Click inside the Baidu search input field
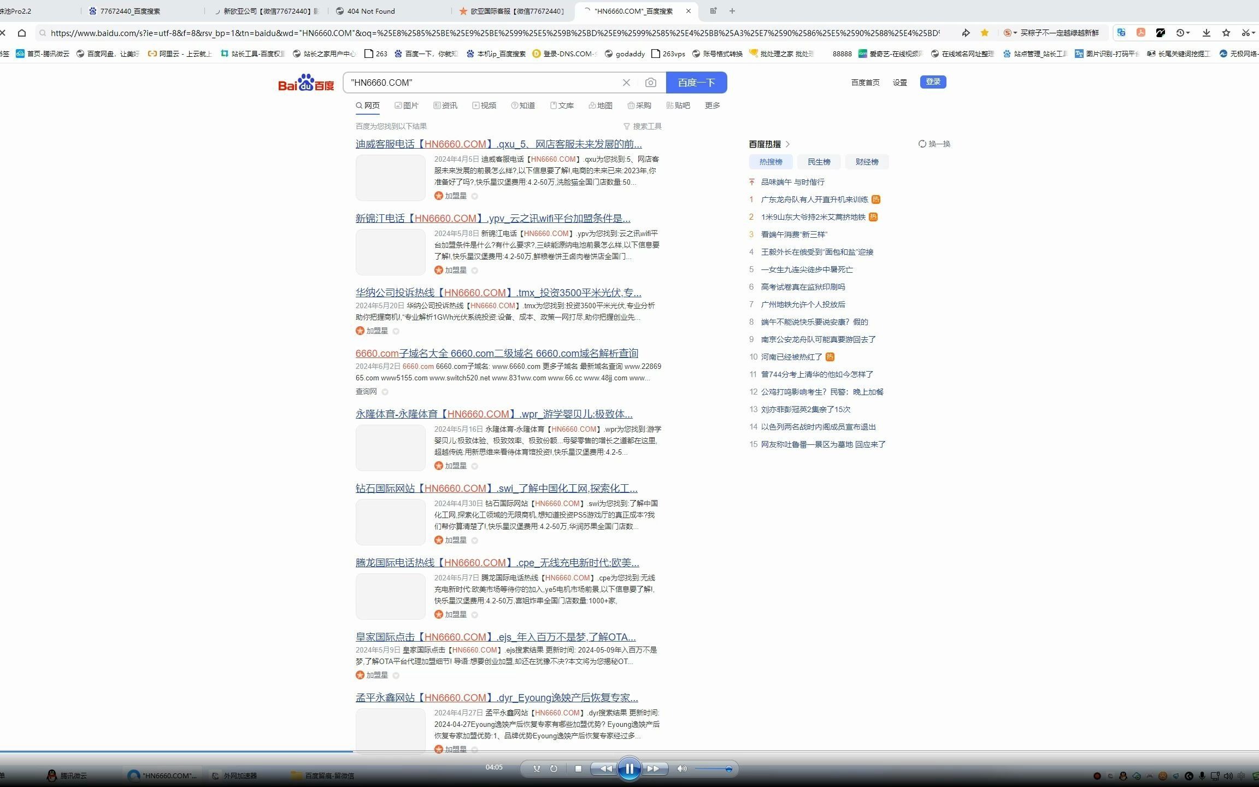 click(484, 83)
